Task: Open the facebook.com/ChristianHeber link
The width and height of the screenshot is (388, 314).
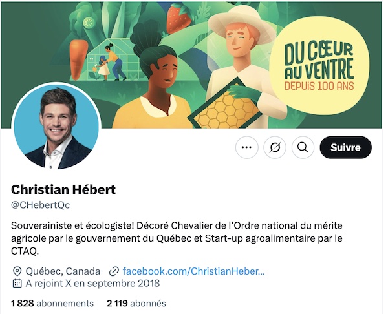Action: [193, 271]
